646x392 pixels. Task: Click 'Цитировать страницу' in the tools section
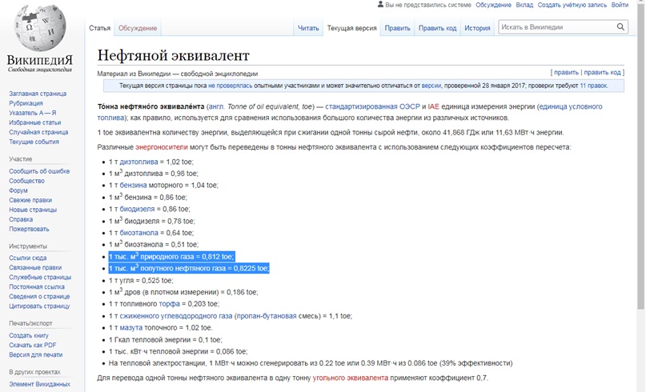tap(39, 306)
